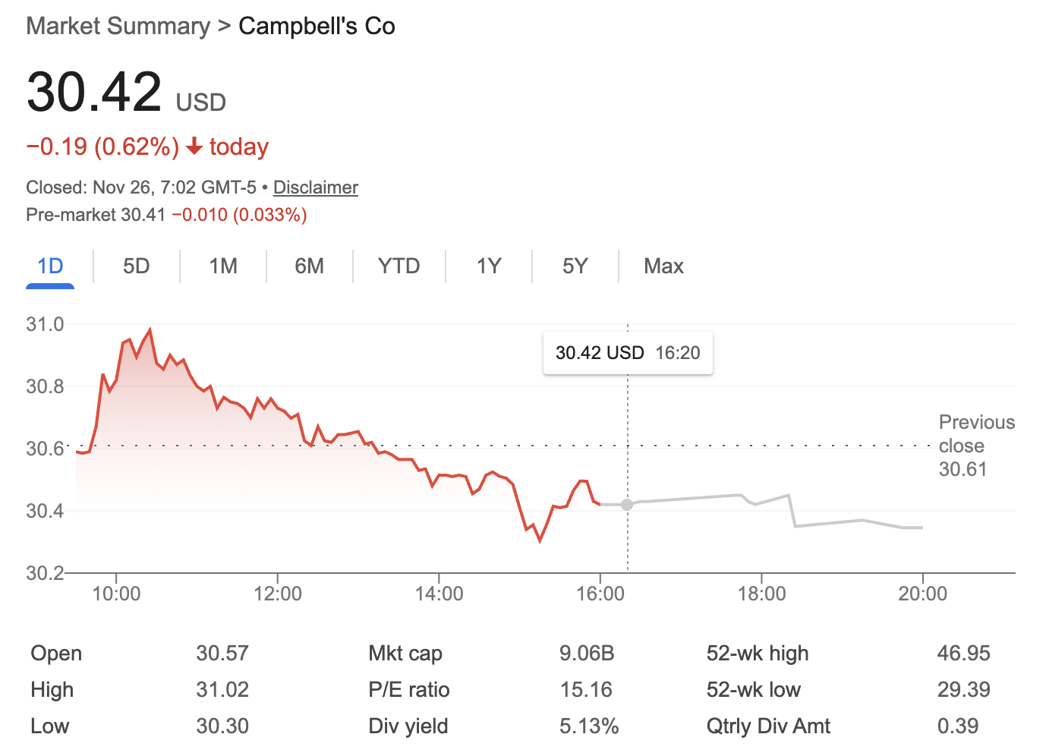The width and height of the screenshot is (1046, 753).
Task: Select the 5D time range tab
Action: point(137,266)
